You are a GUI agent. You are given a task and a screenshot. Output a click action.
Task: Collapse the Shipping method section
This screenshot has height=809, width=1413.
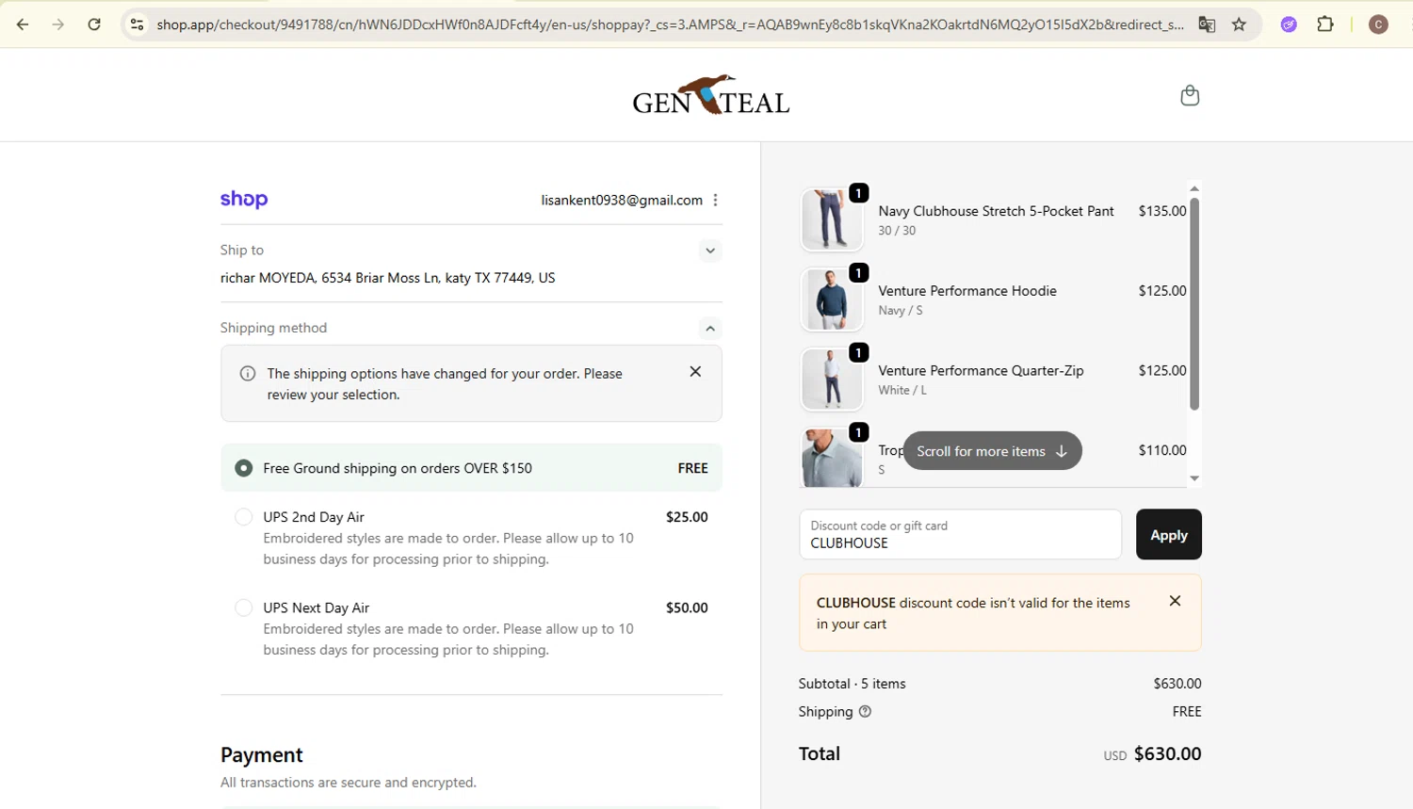tap(710, 328)
